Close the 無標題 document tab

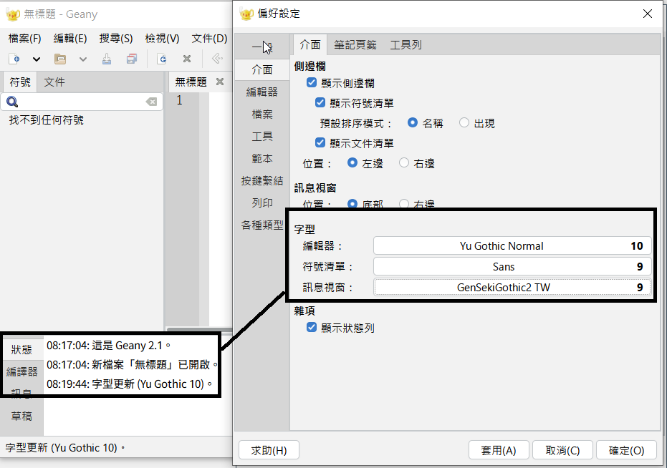coord(221,82)
